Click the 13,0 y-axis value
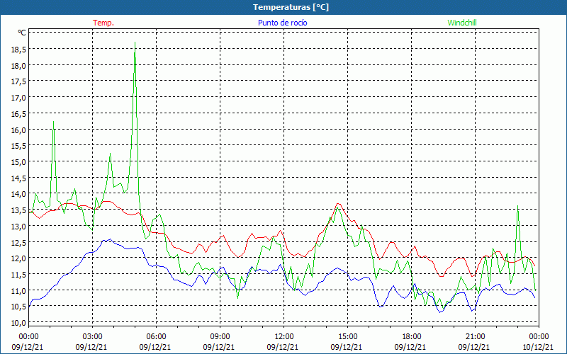 coord(18,226)
